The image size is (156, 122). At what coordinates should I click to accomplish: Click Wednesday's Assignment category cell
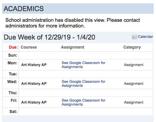point(134,83)
